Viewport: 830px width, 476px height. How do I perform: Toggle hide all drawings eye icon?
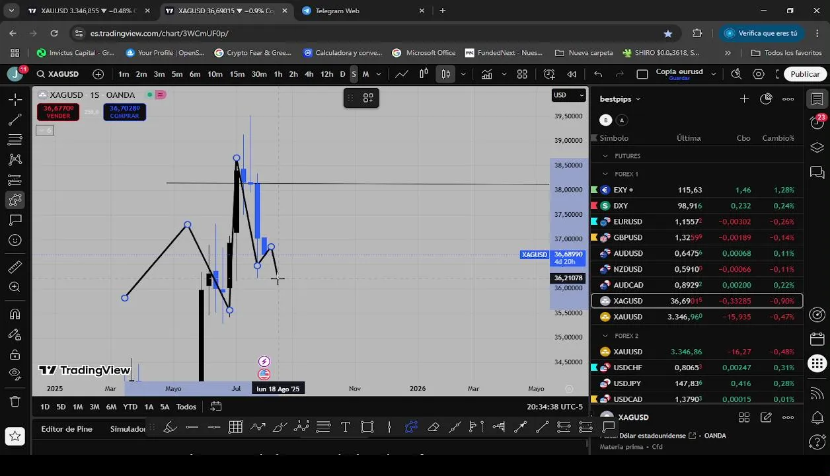(15, 374)
